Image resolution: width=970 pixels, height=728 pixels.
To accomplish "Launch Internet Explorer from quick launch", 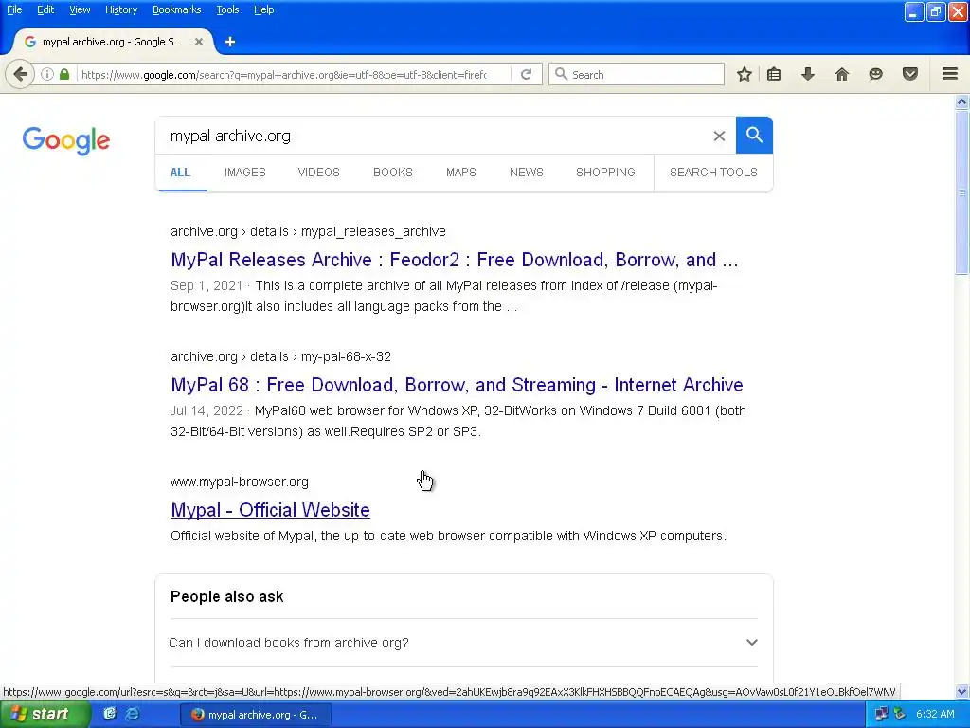I will (x=133, y=714).
